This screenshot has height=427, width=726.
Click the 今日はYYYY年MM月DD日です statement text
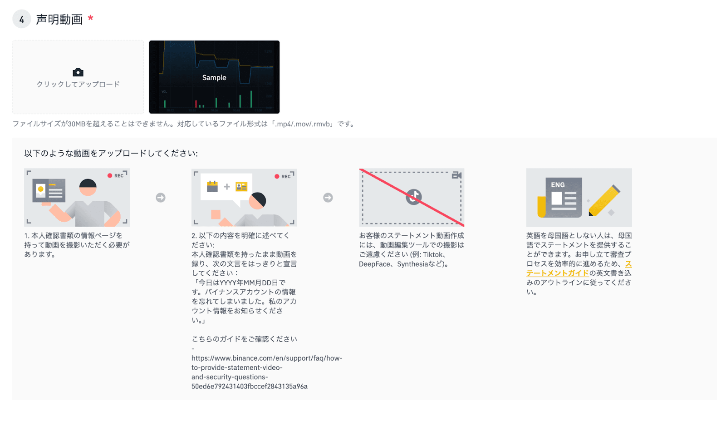coord(244,301)
